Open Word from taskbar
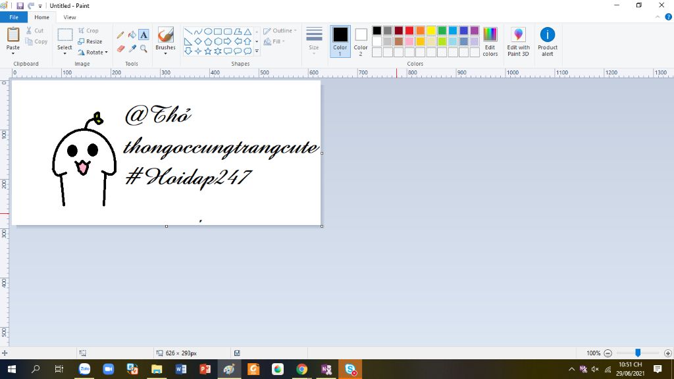674x379 pixels. 181,369
